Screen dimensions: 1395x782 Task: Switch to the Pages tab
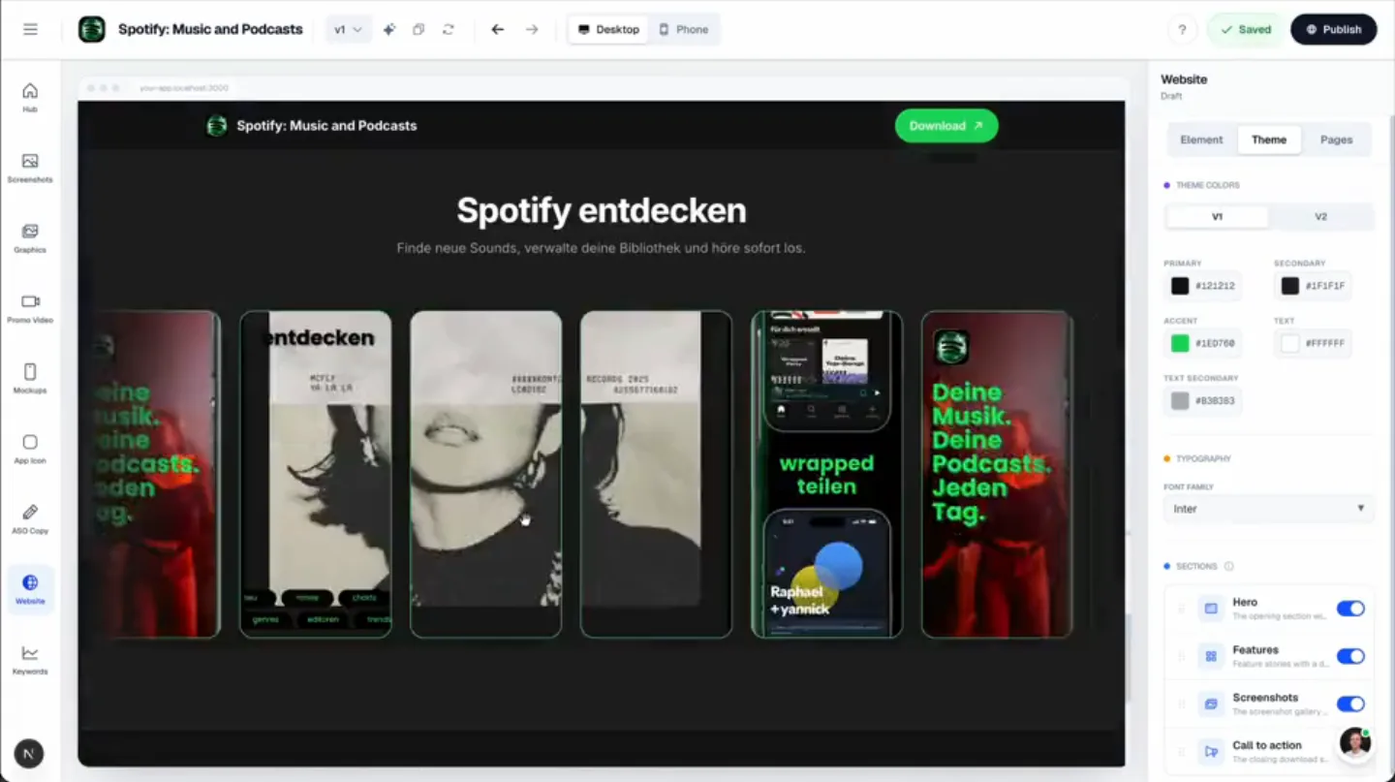click(1336, 140)
